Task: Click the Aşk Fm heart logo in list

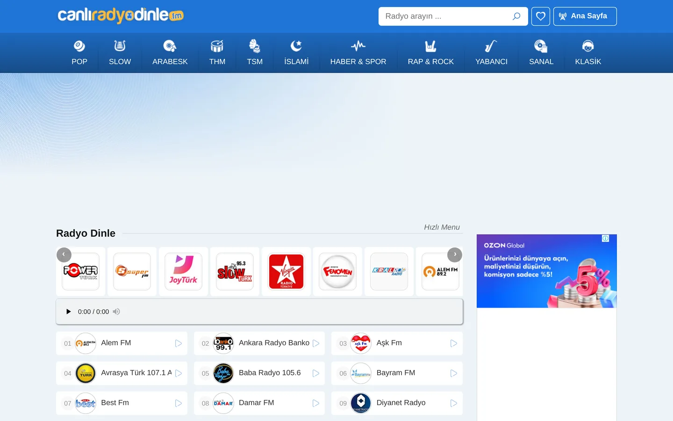Action: [x=361, y=343]
